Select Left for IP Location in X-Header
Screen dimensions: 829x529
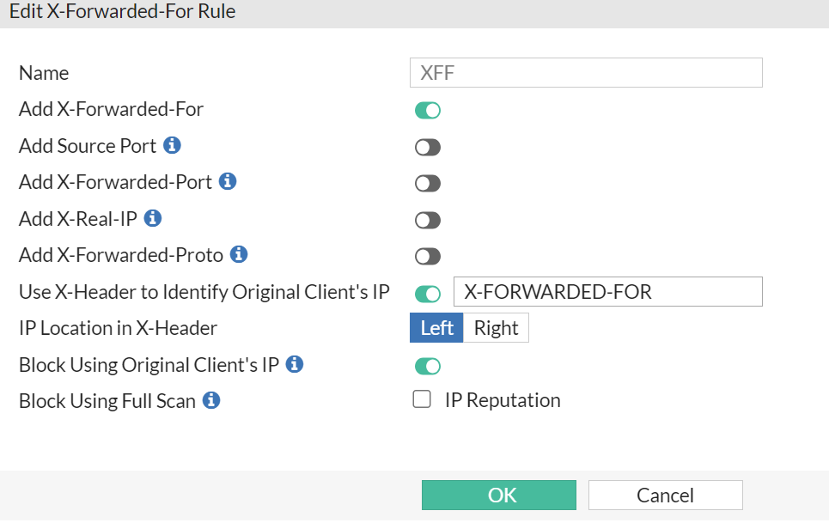[436, 328]
